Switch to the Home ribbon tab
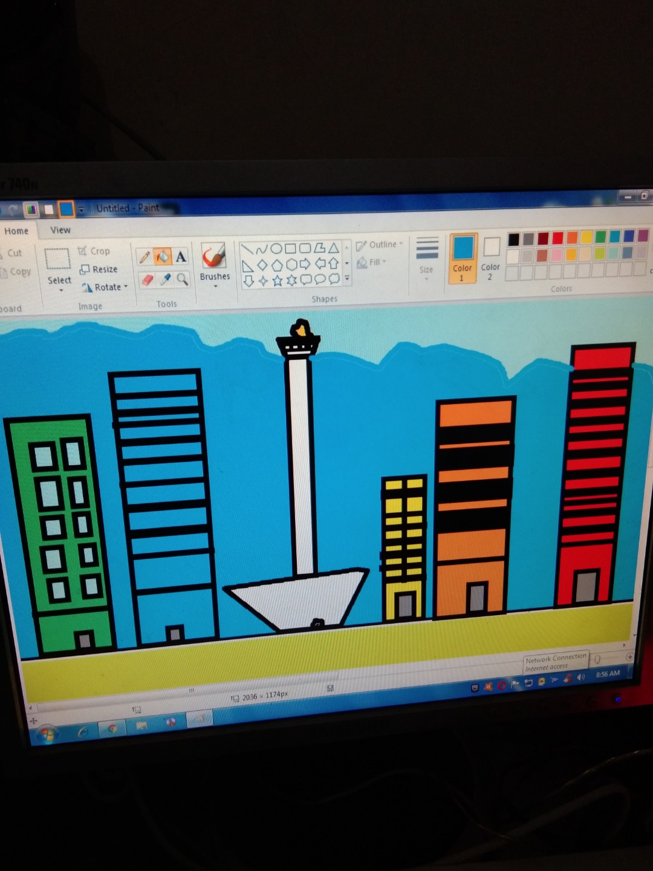The width and height of the screenshot is (653, 871). (x=16, y=231)
